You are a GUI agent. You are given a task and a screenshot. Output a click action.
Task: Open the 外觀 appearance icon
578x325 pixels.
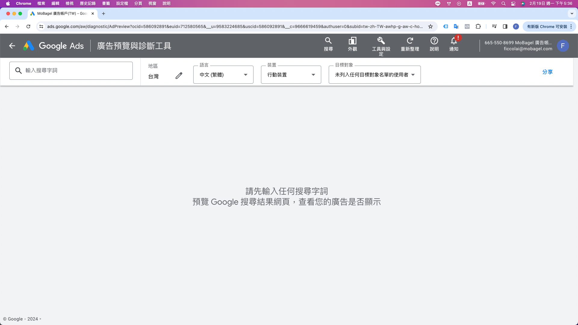(352, 44)
